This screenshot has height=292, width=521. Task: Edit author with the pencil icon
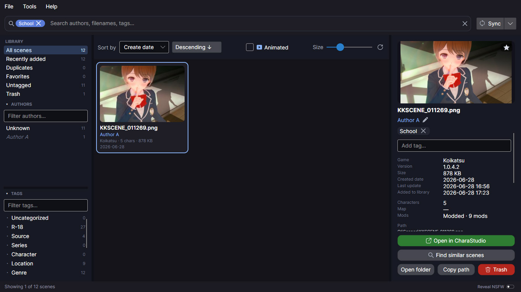[425, 120]
